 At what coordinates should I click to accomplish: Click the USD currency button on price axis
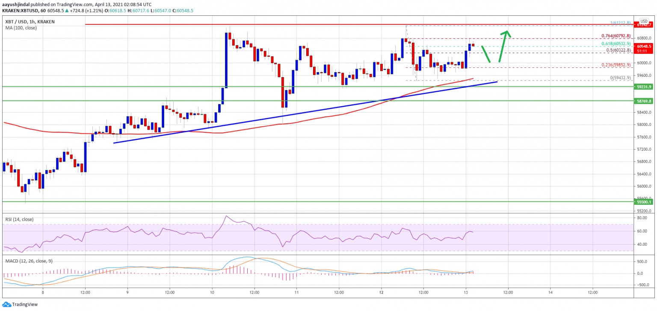point(644,21)
